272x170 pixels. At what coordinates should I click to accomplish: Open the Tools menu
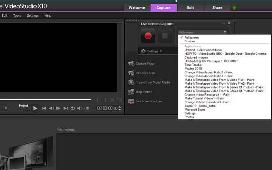pos(17,15)
